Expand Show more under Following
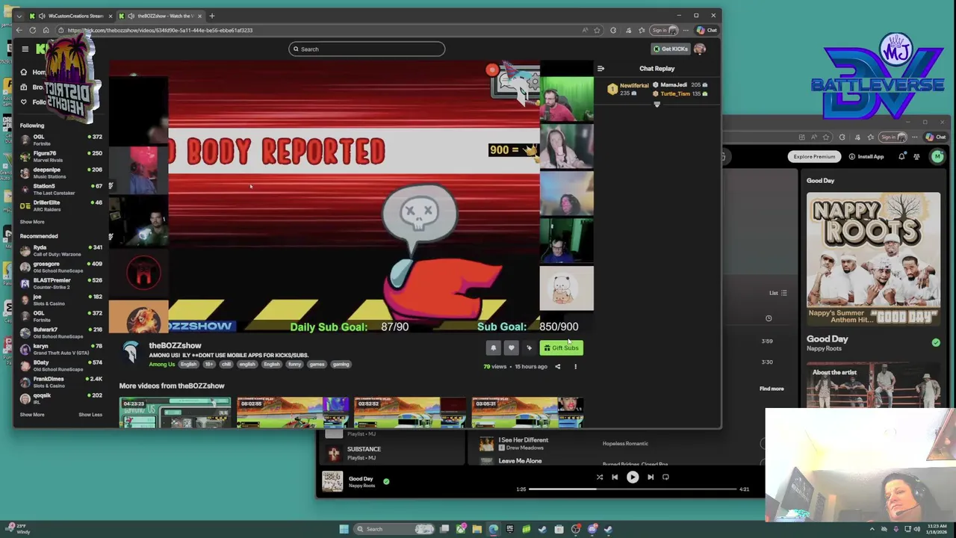The image size is (956, 538). (x=32, y=222)
